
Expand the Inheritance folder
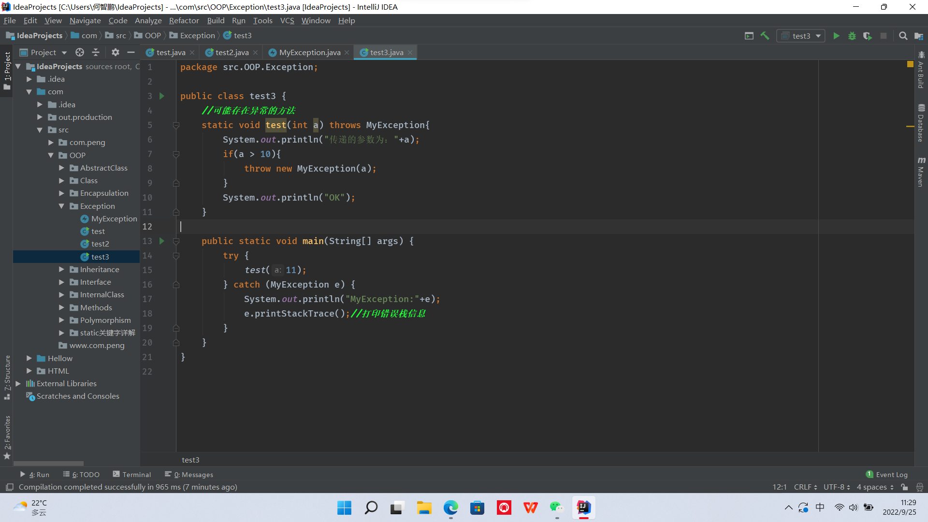click(x=61, y=269)
